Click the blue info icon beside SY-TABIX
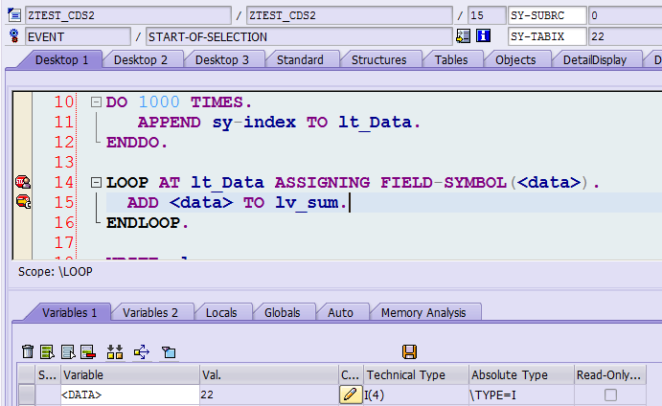662x406 pixels. click(x=484, y=35)
